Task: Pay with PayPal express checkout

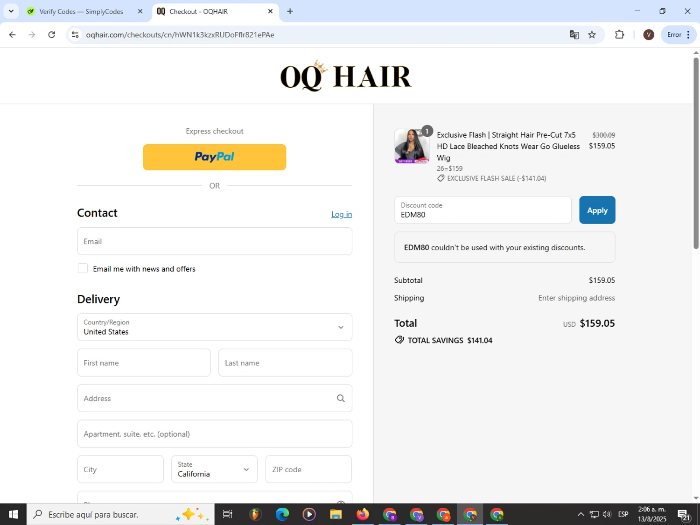Action: pyautogui.click(x=214, y=157)
